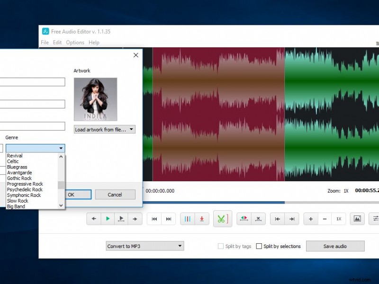Zoom out of the waveform
The height and width of the screenshot is (284, 379).
tap(324, 219)
